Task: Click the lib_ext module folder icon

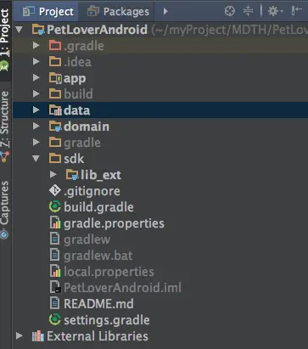Action: click(72, 175)
